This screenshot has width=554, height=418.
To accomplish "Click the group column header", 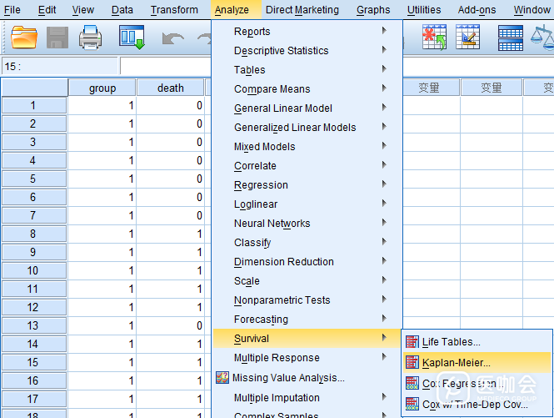I will 102,88.
